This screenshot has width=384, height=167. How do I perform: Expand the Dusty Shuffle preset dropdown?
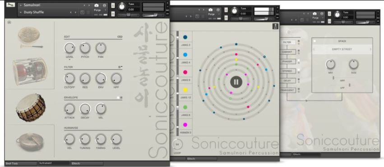click(21, 12)
